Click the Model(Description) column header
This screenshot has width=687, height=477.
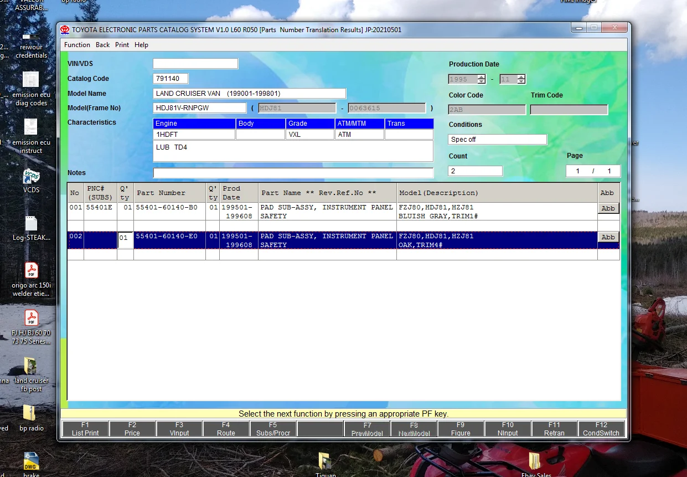(497, 193)
